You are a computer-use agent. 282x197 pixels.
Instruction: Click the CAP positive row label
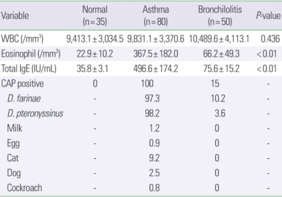[22, 84]
